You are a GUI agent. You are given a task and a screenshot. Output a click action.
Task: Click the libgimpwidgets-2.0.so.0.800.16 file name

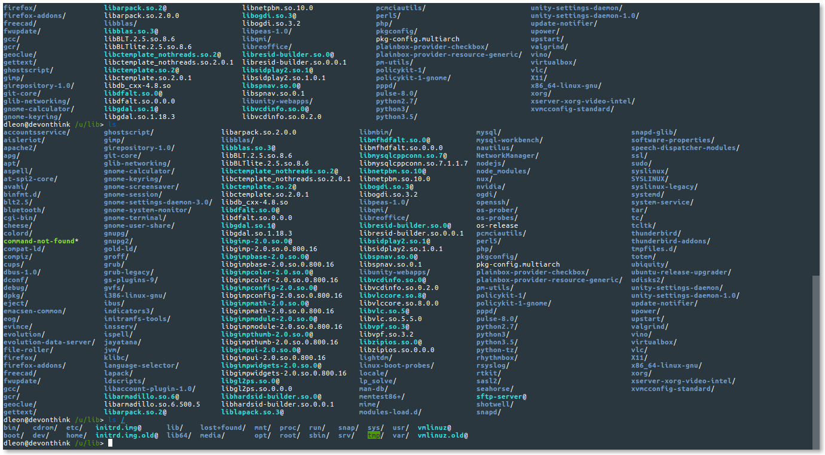(x=284, y=373)
